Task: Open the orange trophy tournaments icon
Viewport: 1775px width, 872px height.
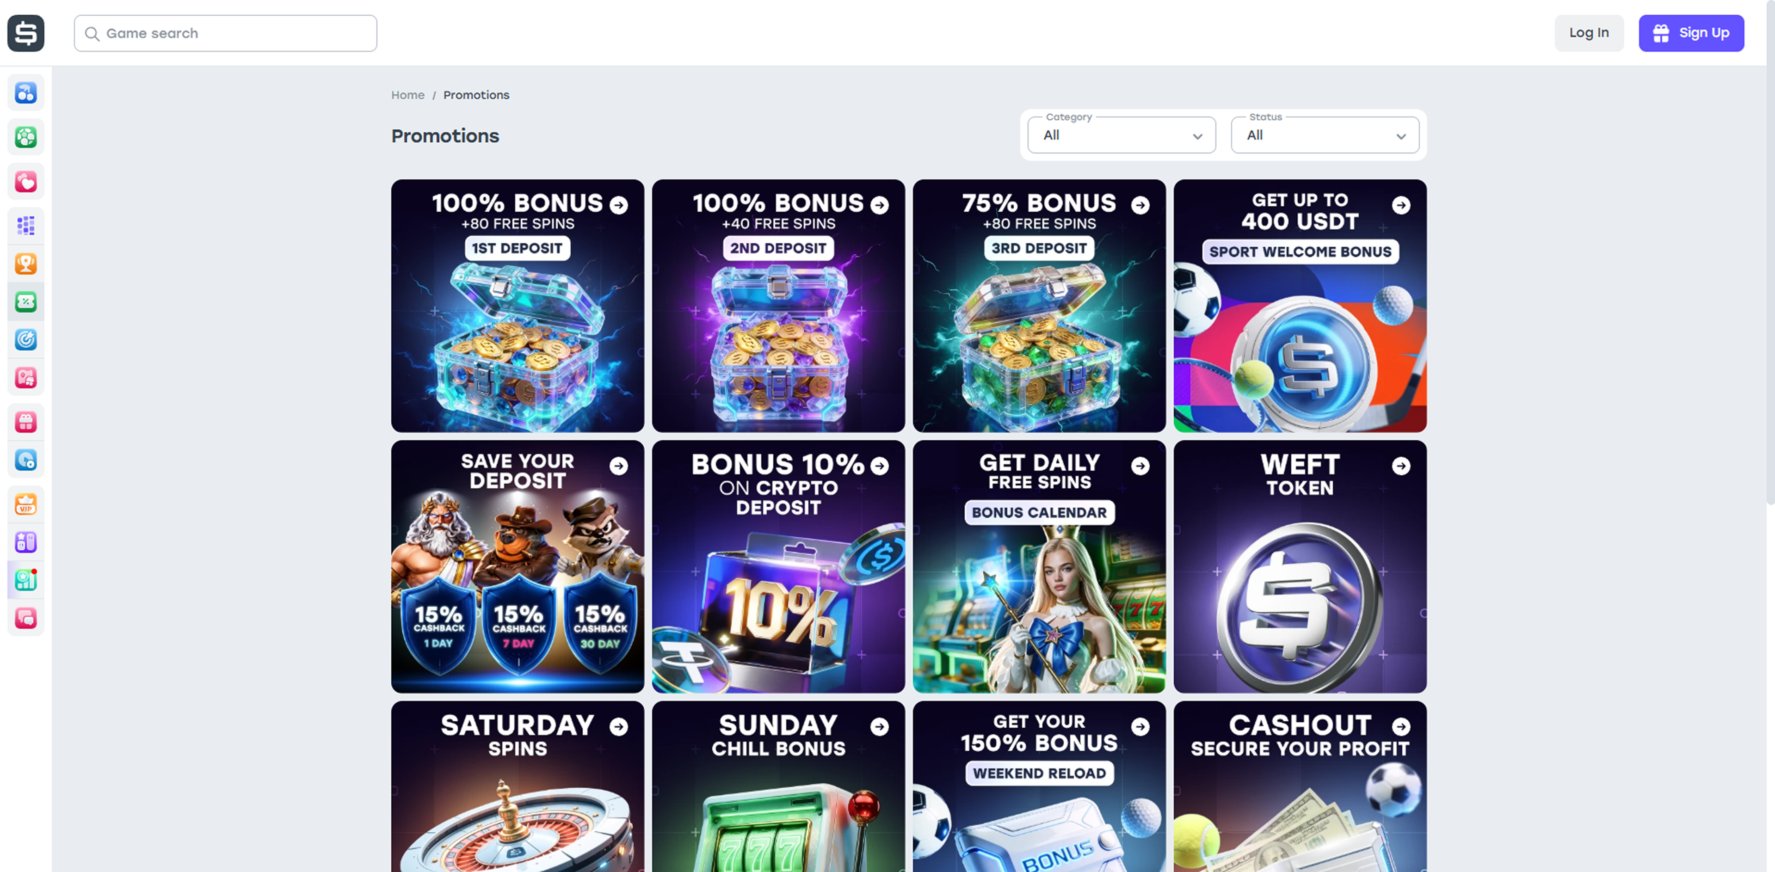Action: [x=25, y=264]
